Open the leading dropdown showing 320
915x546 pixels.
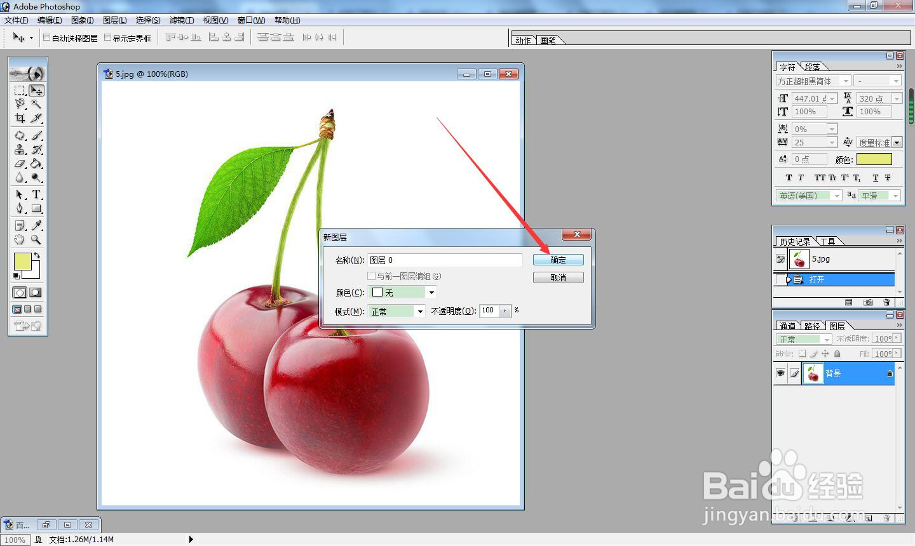pos(897,98)
